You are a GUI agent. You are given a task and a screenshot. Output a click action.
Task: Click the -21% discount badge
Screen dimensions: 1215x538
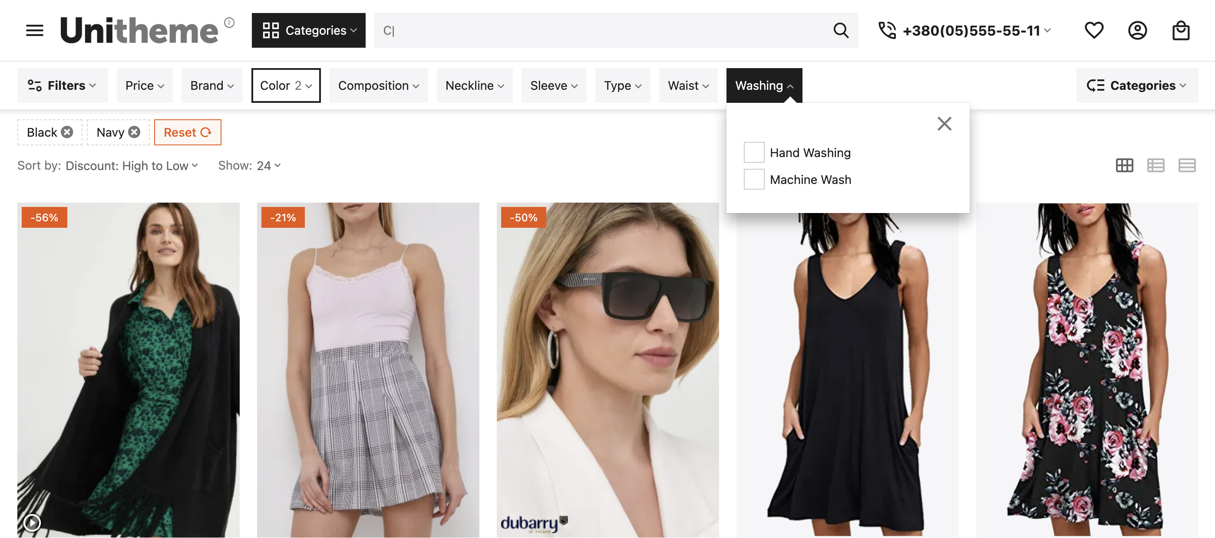point(283,218)
